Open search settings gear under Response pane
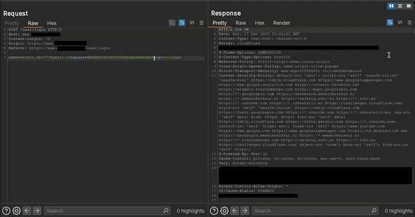Screen dimensions: 415x217 [x=224, y=211]
